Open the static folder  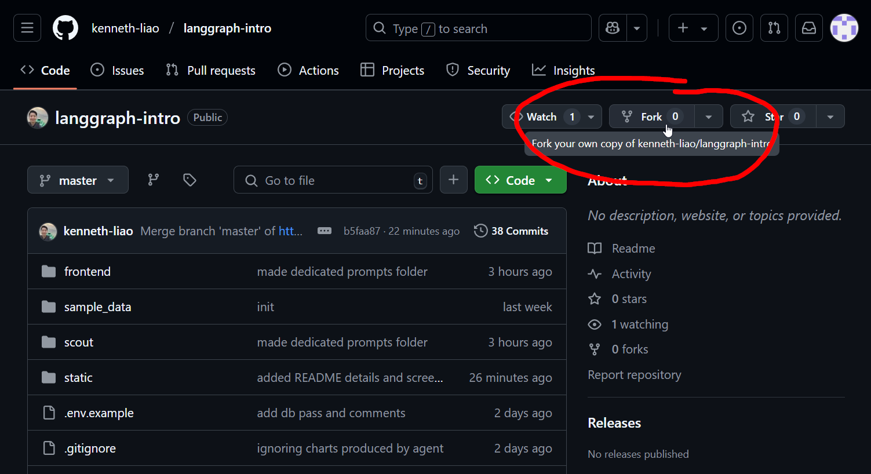pyautogui.click(x=78, y=378)
